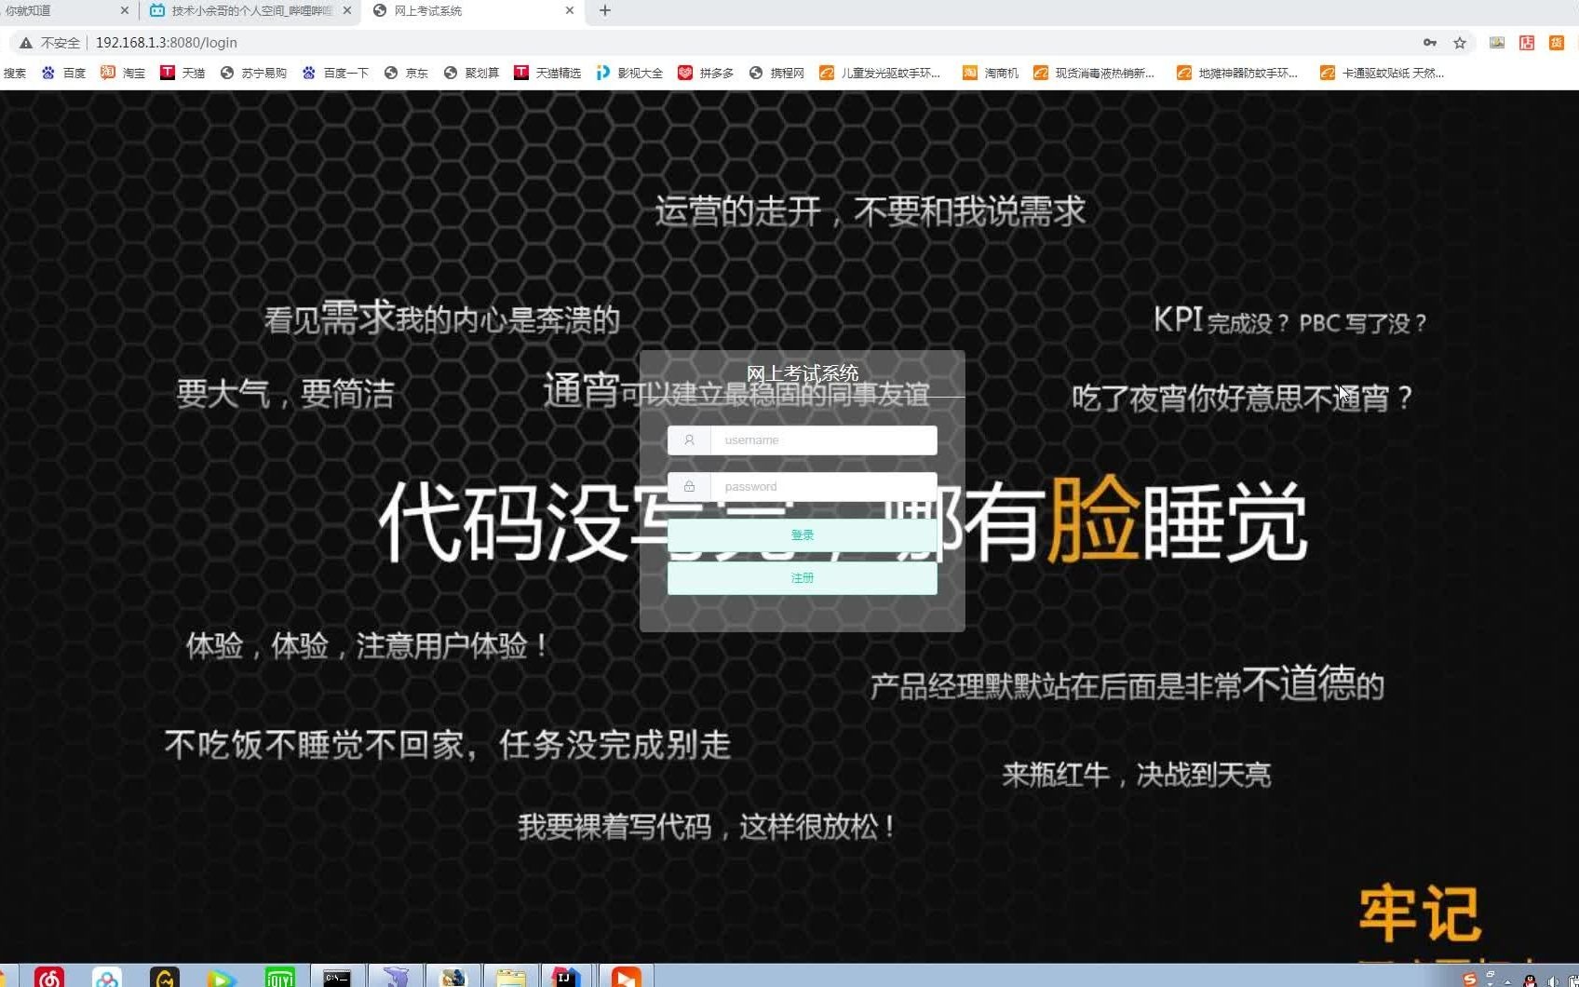This screenshot has width=1579, height=987.
Task: Click the QQ penguin tray icon
Action: [1530, 980]
